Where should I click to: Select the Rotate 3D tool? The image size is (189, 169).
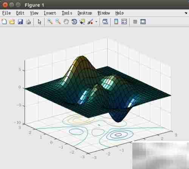(x=74, y=22)
